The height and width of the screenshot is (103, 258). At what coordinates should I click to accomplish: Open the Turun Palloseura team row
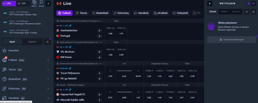click(x=79, y=73)
